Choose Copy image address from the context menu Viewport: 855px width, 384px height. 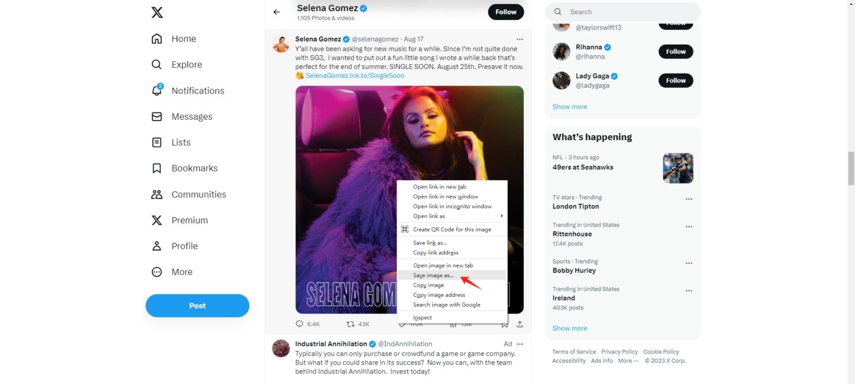click(x=439, y=294)
